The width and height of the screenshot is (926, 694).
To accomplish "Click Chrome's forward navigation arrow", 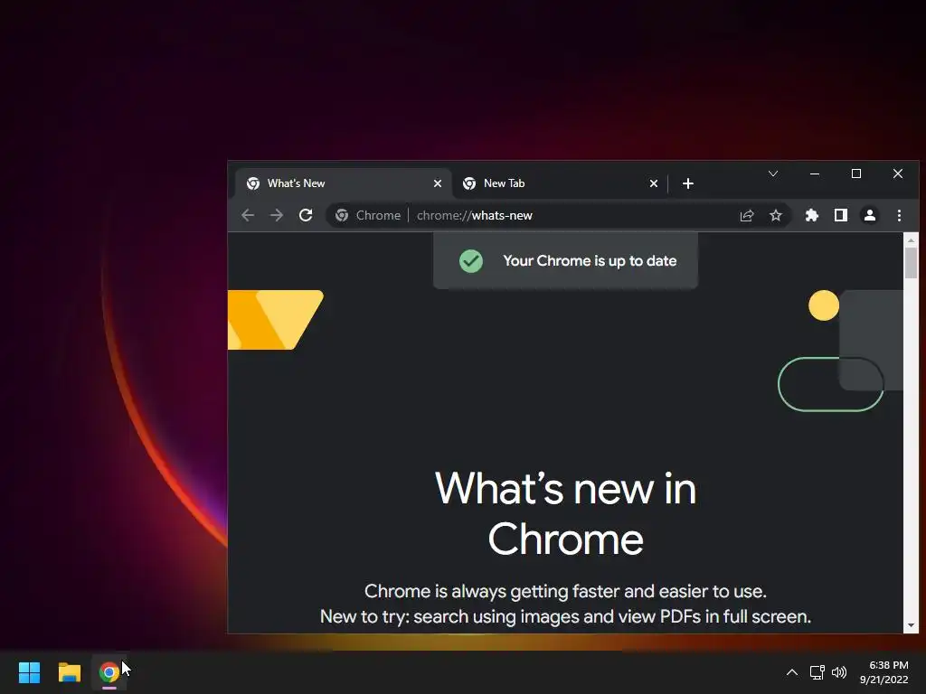I will click(x=277, y=215).
